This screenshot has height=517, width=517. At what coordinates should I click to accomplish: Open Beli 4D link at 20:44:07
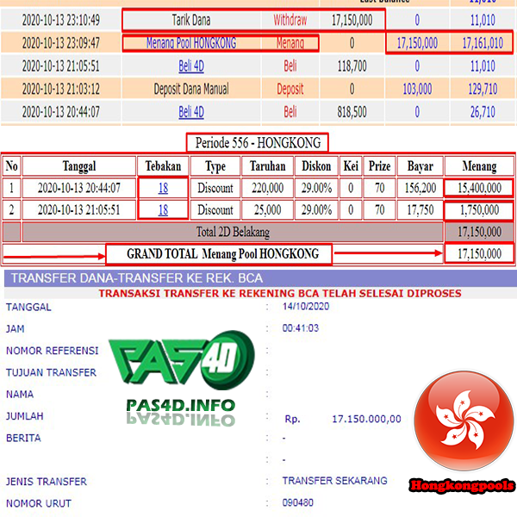[191, 112]
